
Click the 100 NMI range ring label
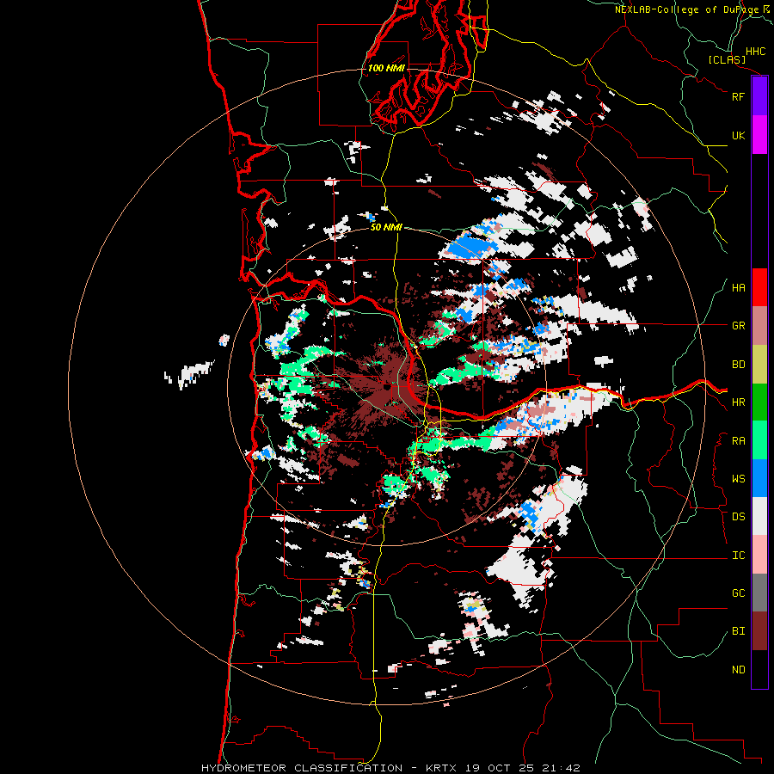(386, 68)
